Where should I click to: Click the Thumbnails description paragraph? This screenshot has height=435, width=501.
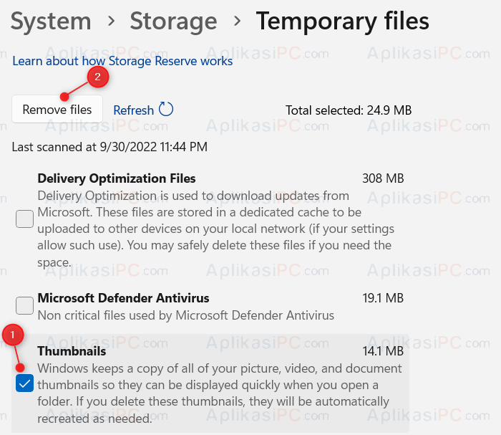[x=220, y=393]
